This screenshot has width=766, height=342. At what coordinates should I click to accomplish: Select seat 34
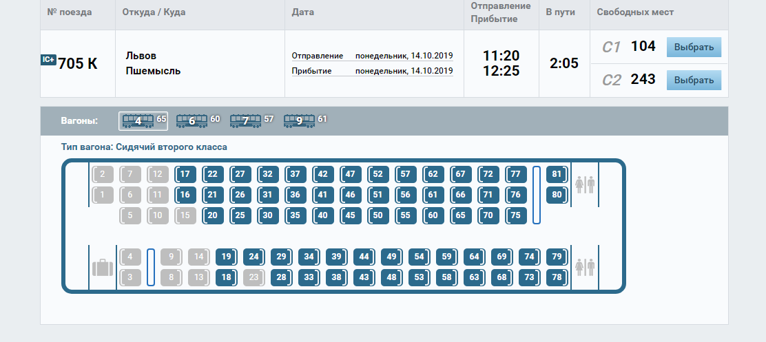point(309,257)
